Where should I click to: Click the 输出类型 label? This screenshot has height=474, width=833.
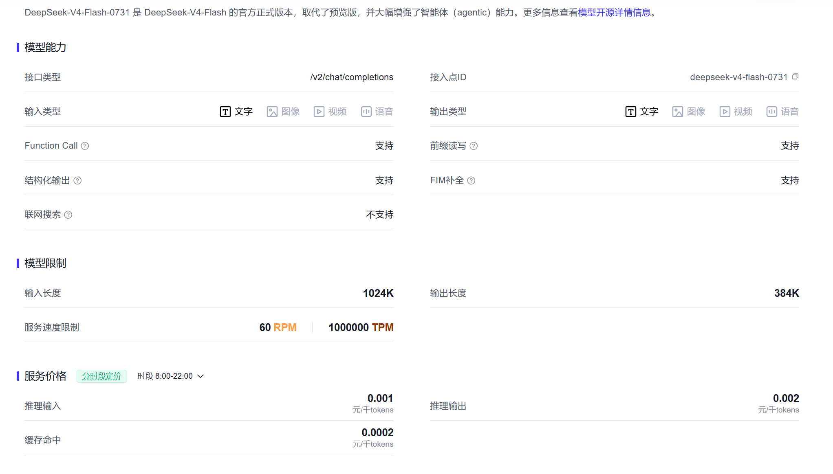(448, 112)
